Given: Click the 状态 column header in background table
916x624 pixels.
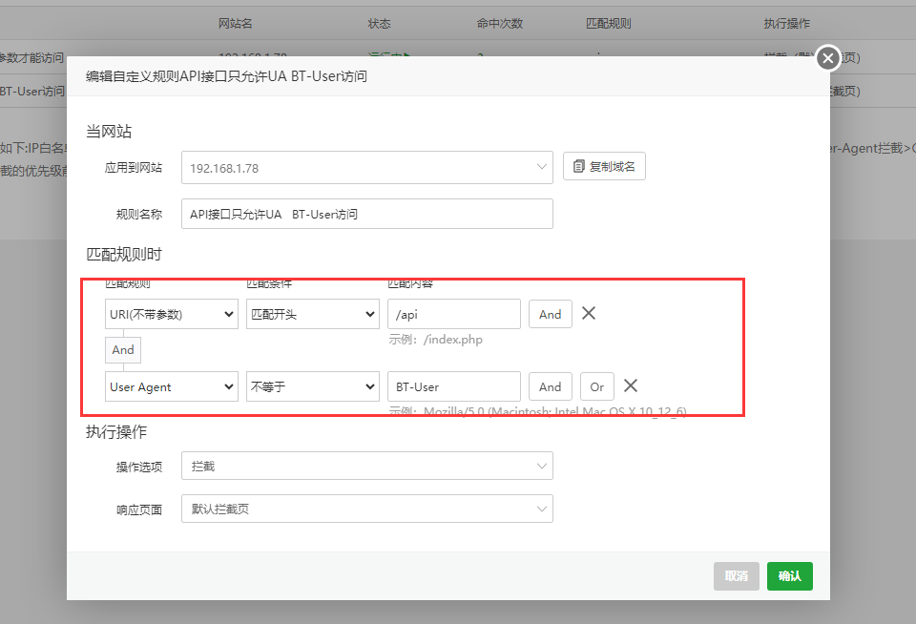Looking at the screenshot, I should point(379,23).
